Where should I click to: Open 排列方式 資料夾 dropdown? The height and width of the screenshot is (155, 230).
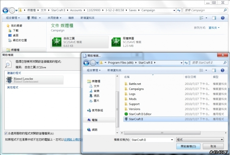214,28
